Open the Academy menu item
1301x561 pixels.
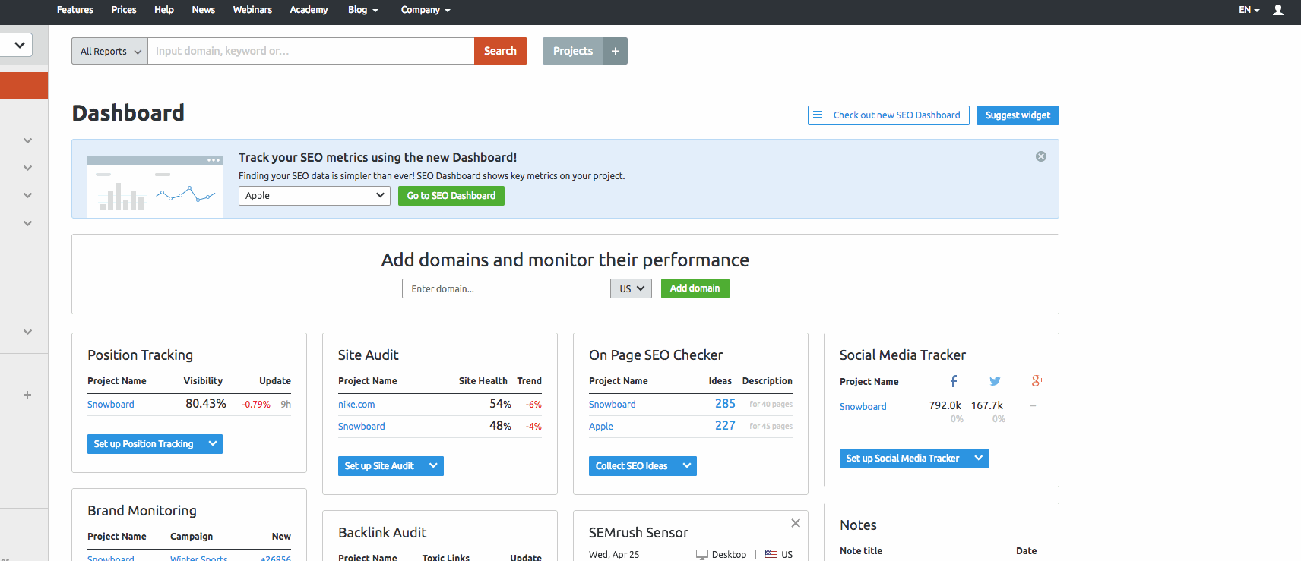coord(309,10)
